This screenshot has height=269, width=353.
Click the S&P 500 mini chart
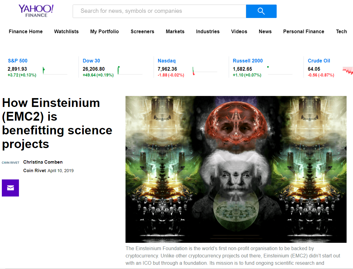coord(55,70)
